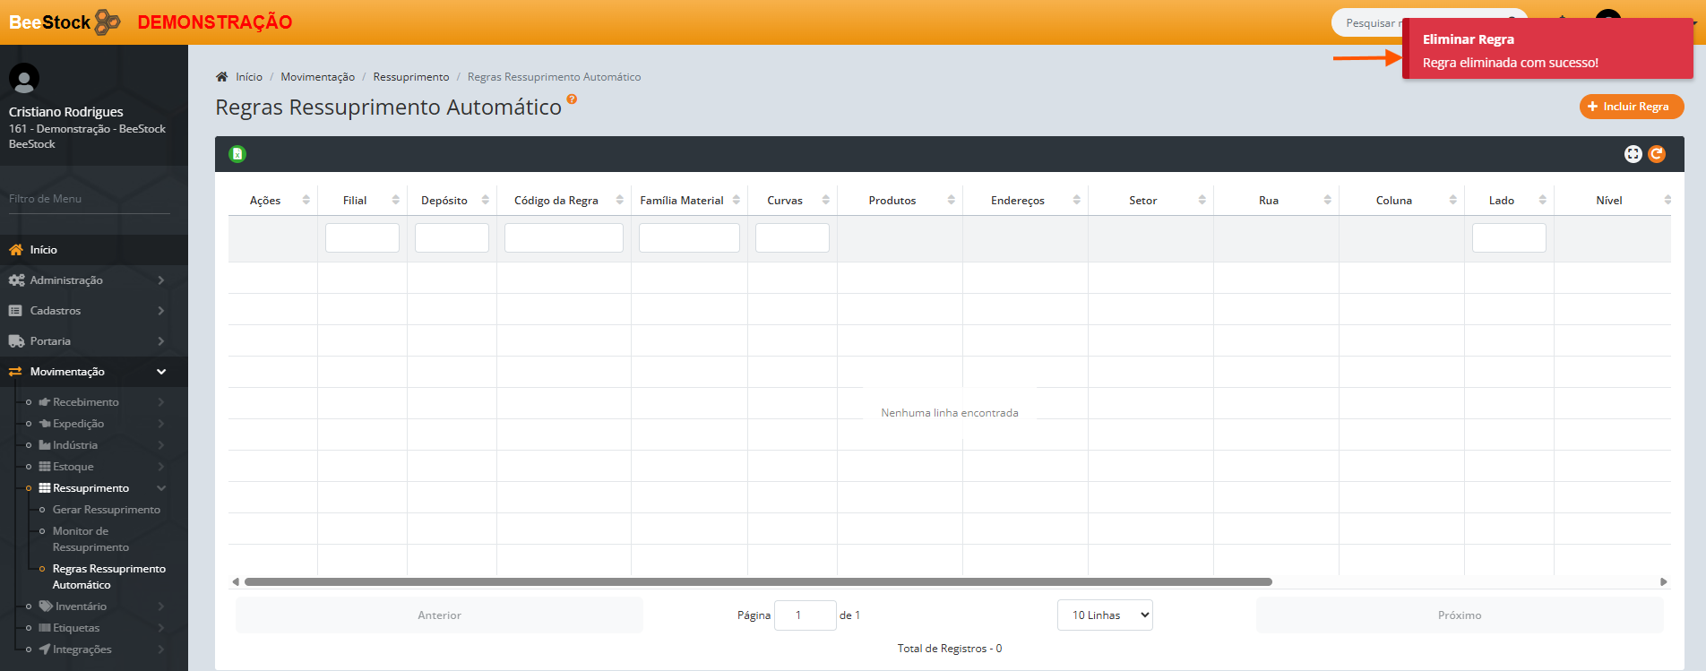Open Monitor de Ressuprimento menu item
Screen dimensions: 1706x671
(x=90, y=539)
